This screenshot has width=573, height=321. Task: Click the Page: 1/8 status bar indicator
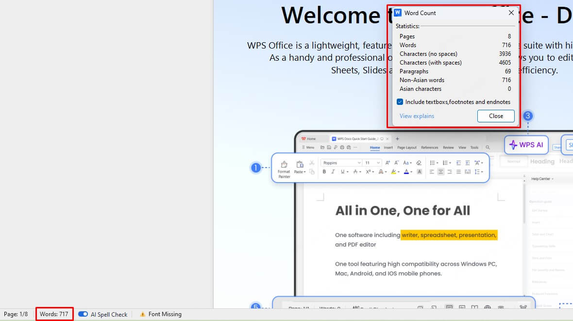point(16,314)
